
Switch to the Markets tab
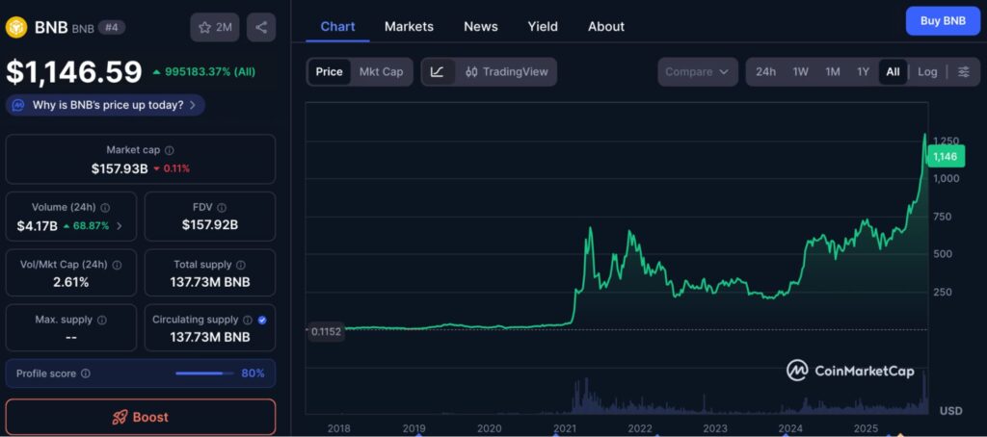[x=409, y=27]
